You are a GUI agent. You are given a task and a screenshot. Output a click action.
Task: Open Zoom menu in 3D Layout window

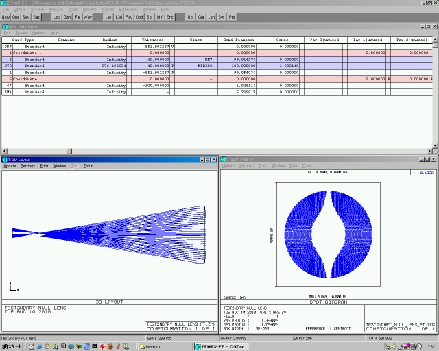(x=88, y=166)
